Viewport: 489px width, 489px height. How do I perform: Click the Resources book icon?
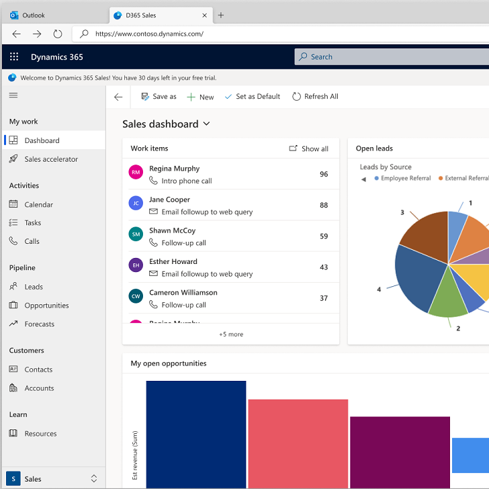tap(13, 433)
